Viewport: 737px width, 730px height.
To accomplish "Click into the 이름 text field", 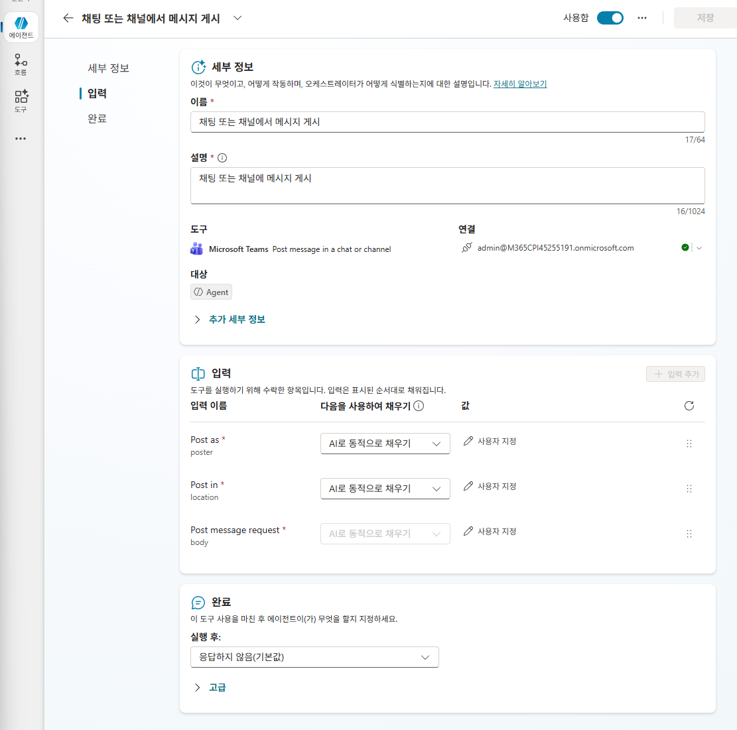I will (x=448, y=122).
